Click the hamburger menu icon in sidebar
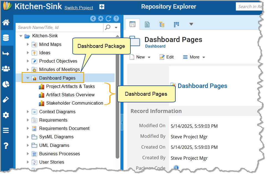 pyautogui.click(x=6, y=130)
